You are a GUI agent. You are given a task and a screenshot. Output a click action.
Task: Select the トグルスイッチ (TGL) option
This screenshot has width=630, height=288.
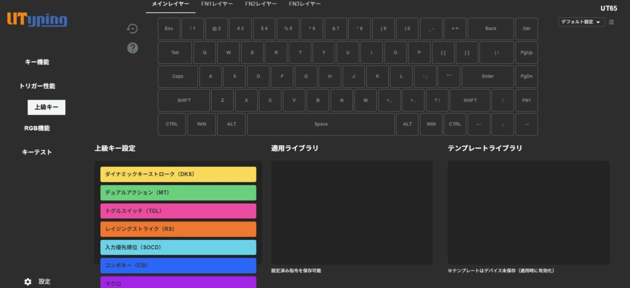point(178,211)
